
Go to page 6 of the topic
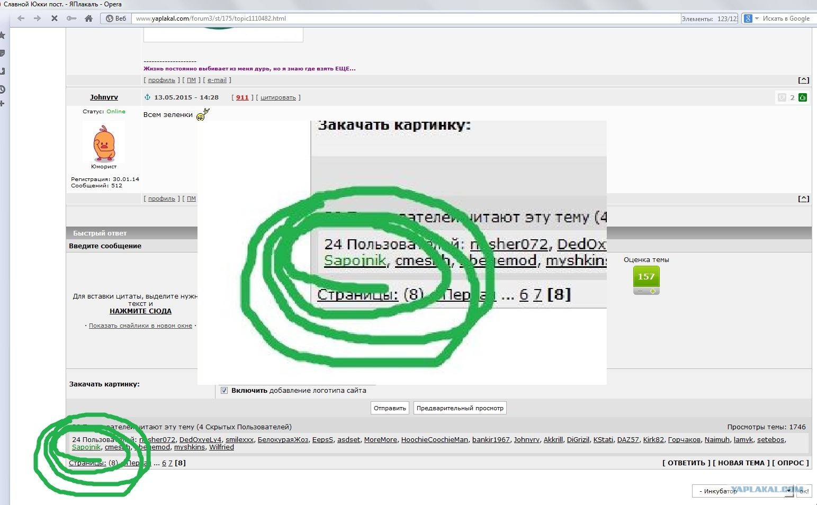click(164, 463)
